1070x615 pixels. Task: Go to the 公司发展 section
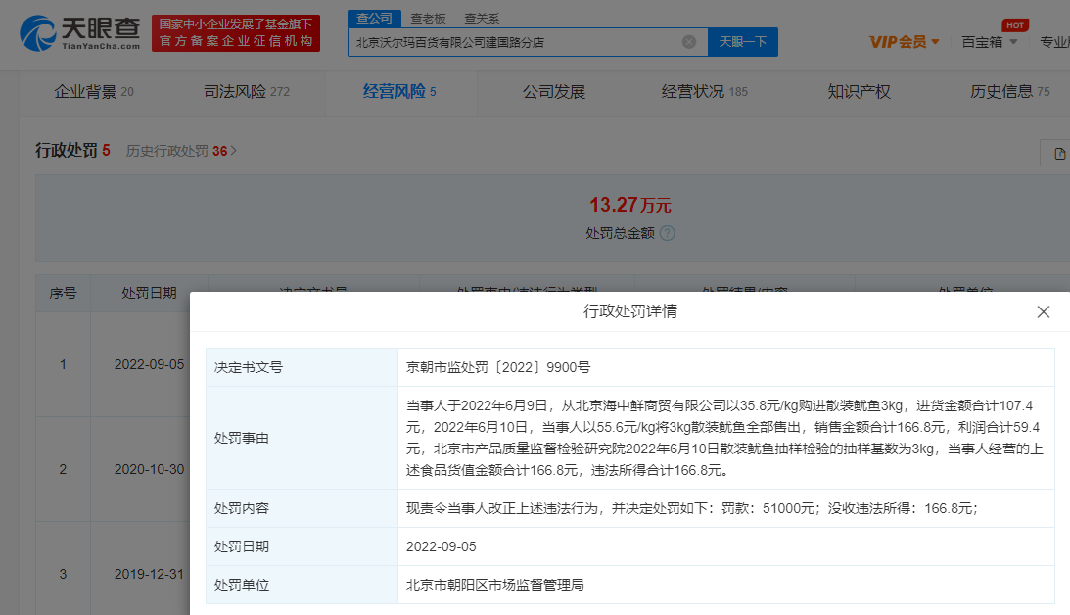pyautogui.click(x=553, y=92)
